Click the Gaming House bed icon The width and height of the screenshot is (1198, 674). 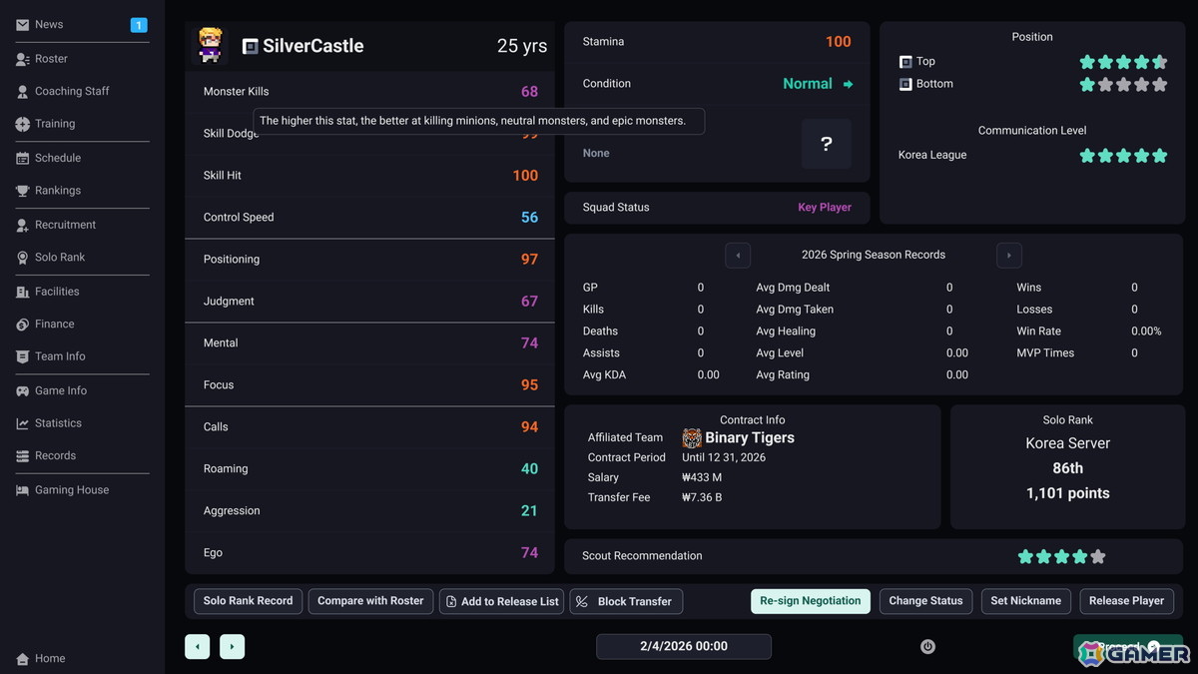22,490
